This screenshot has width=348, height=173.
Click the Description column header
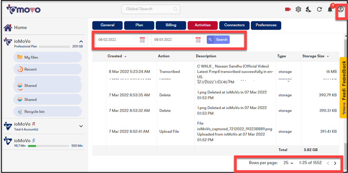pos(206,56)
